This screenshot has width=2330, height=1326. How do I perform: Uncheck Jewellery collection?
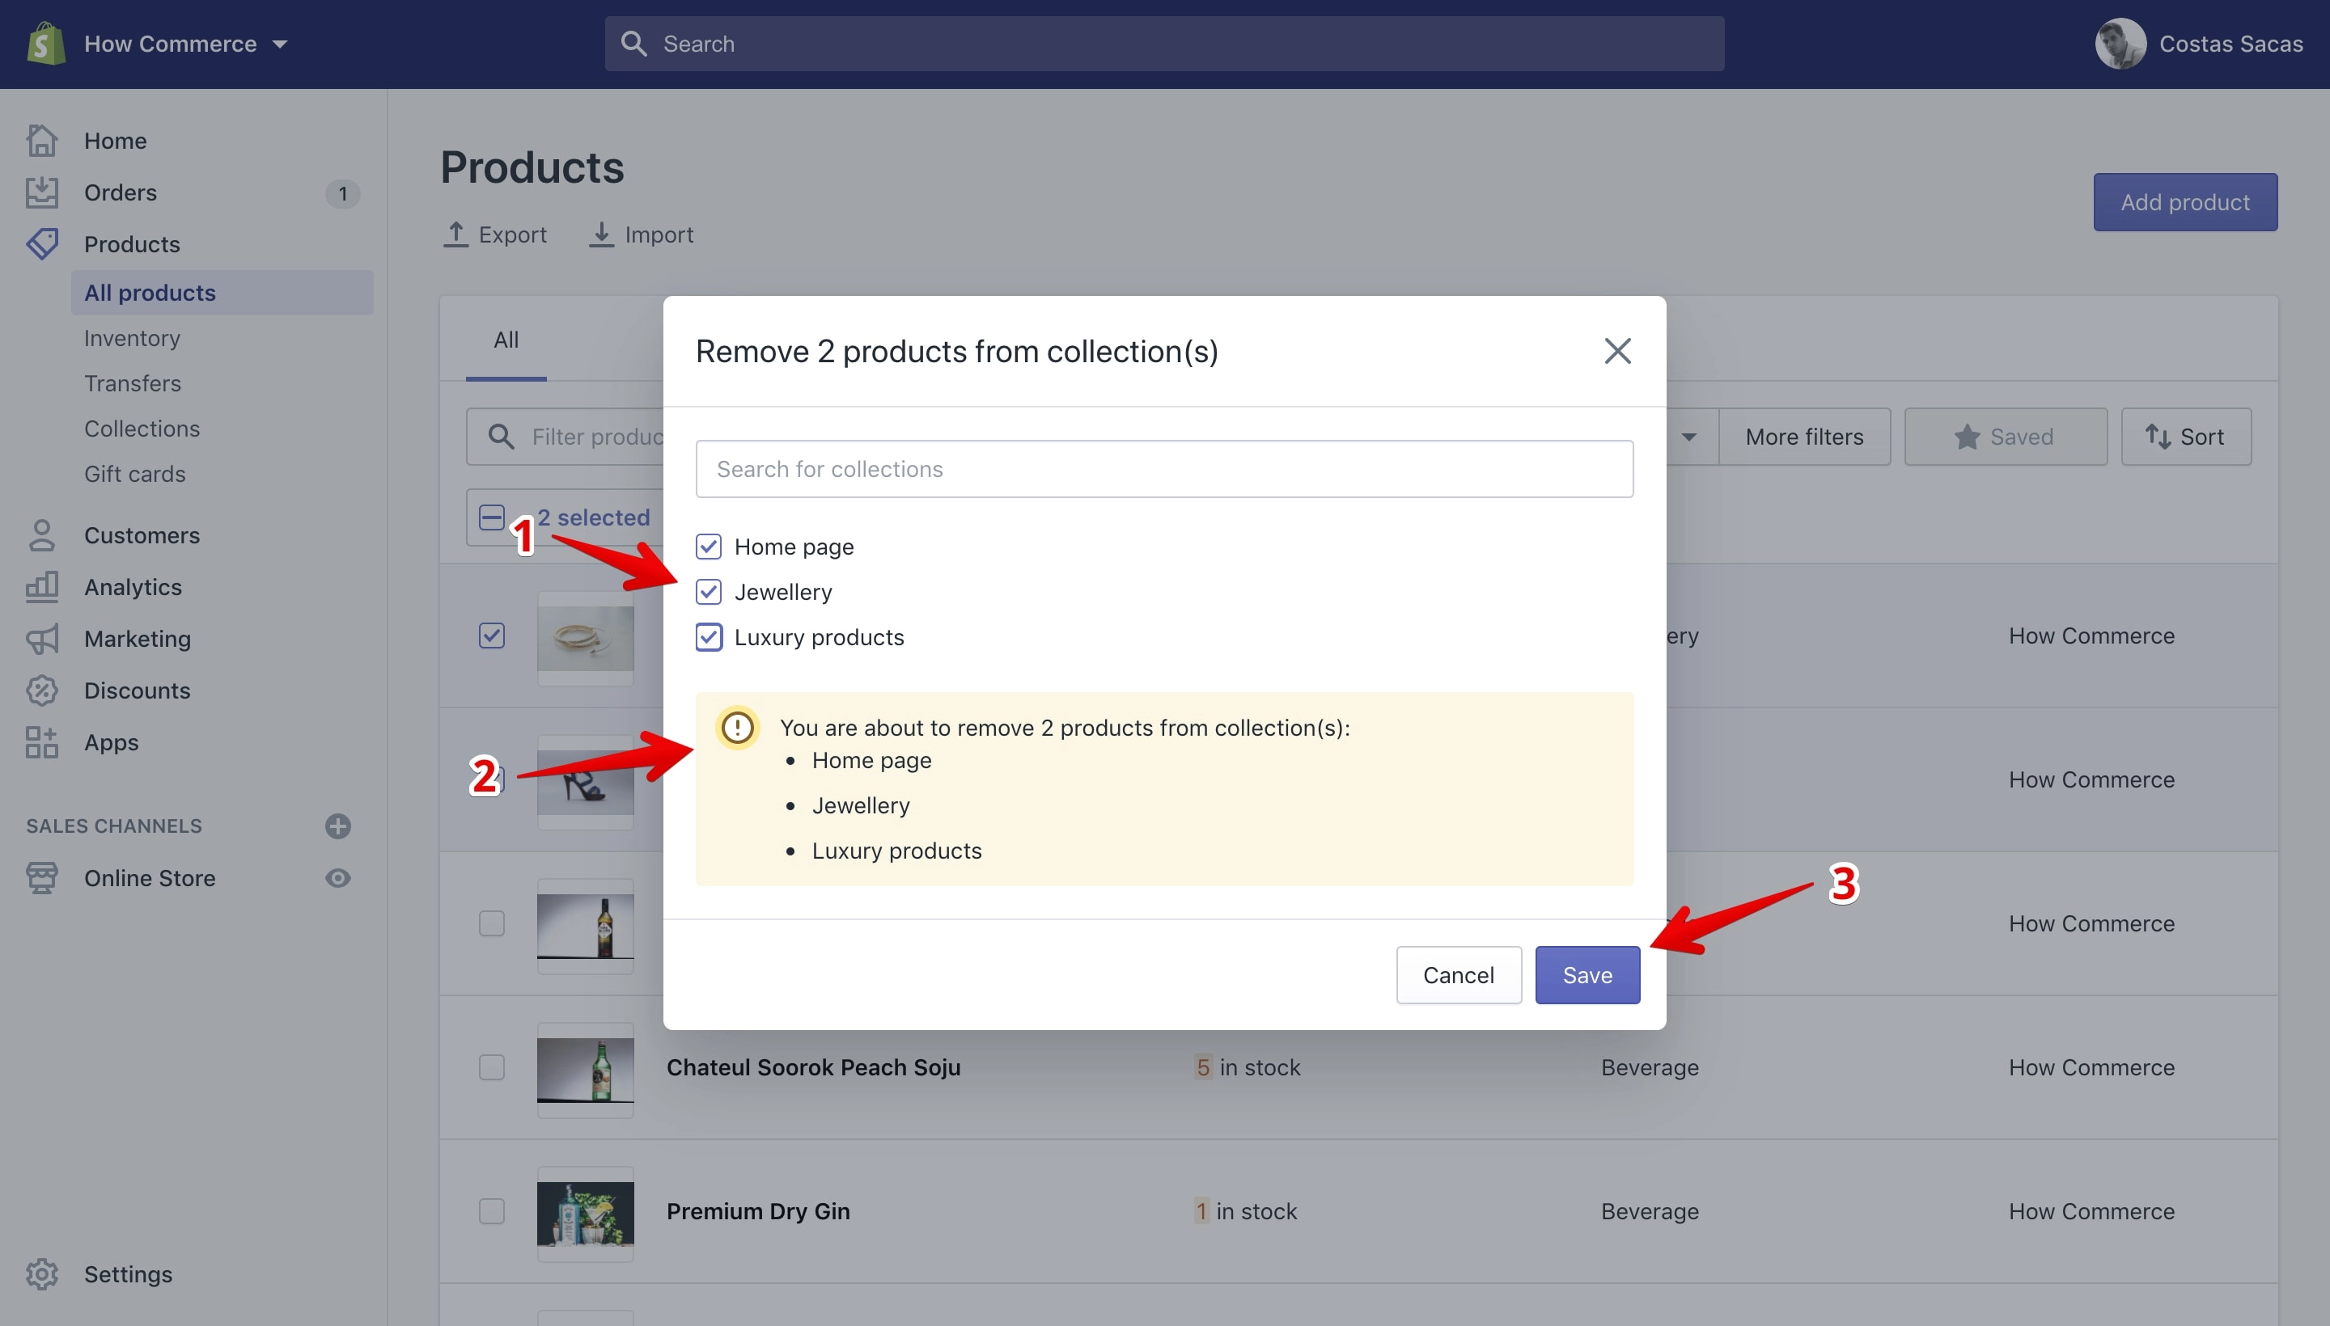(709, 592)
